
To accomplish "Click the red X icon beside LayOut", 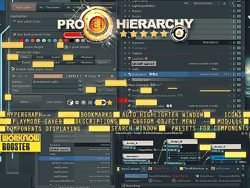I will click(x=146, y=58).
